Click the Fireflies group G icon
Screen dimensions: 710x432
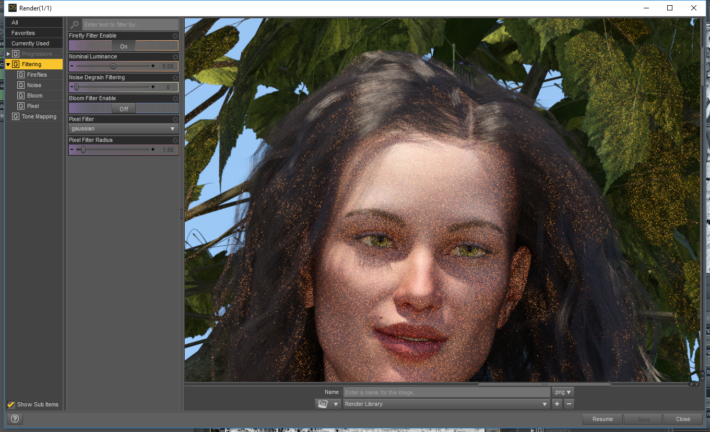[21, 75]
